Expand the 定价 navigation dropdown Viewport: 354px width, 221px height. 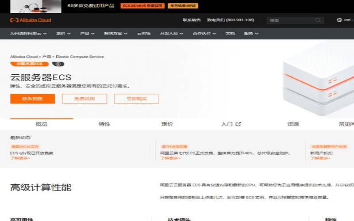63,34
